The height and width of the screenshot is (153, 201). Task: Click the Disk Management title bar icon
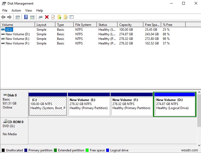(x=4, y=4)
